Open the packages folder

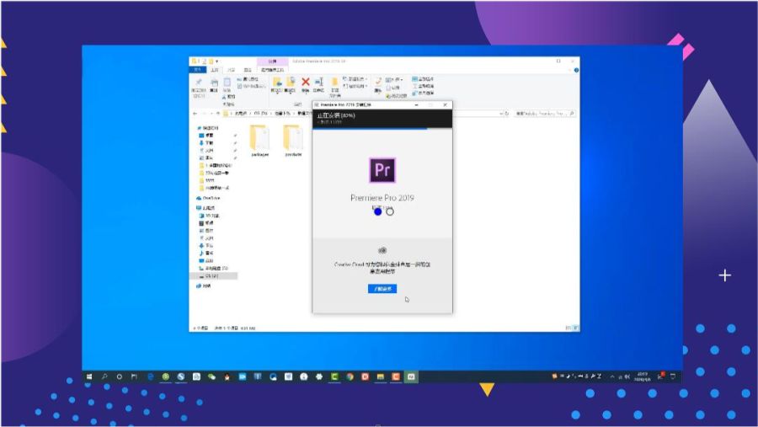point(259,139)
